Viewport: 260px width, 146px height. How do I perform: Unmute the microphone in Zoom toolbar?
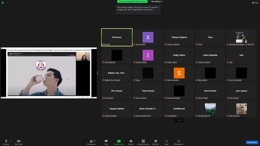pyautogui.click(x=6, y=142)
